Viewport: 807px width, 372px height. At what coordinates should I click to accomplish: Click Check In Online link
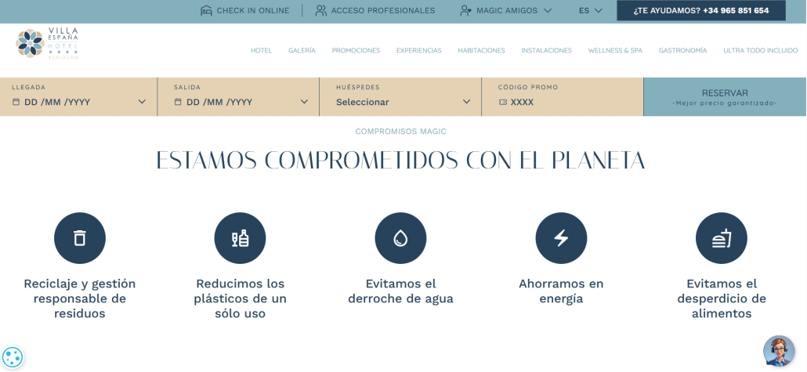[244, 11]
